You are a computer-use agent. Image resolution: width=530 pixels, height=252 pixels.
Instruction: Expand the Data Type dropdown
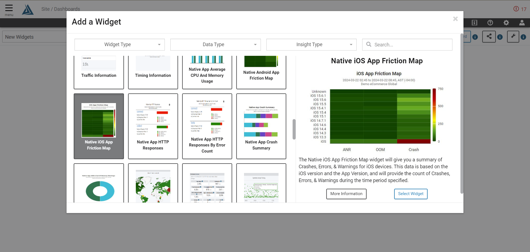click(x=215, y=44)
